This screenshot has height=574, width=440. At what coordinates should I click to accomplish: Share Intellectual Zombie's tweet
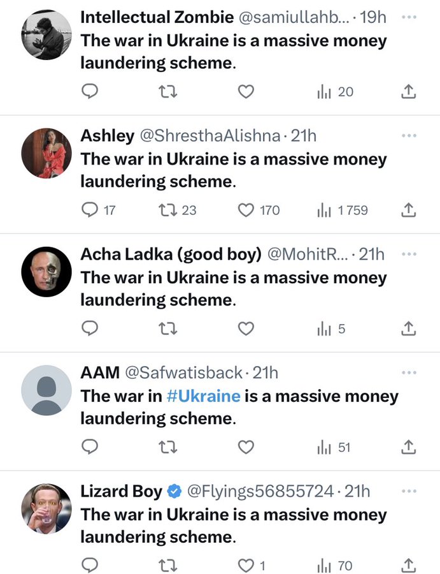click(x=408, y=92)
